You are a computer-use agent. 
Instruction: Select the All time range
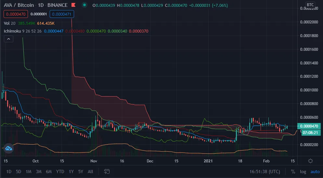pos(90,171)
